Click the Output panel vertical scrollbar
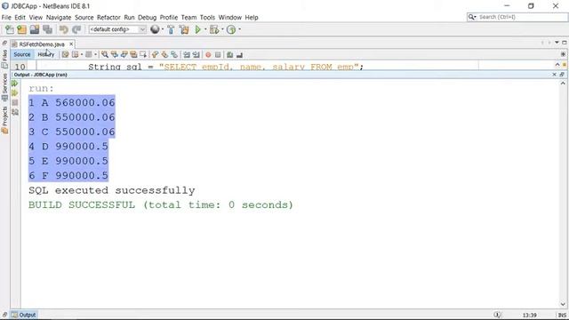569x320 pixels. point(563,194)
